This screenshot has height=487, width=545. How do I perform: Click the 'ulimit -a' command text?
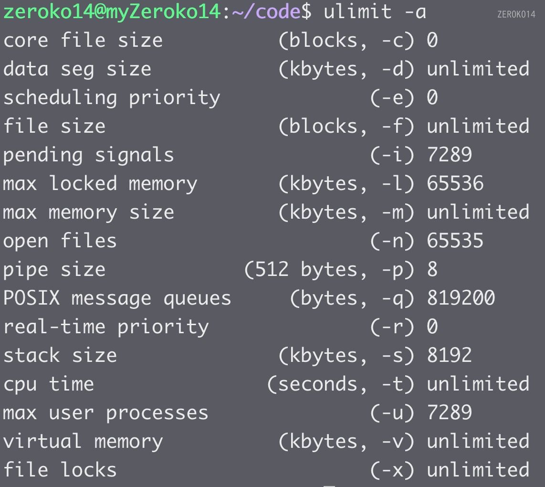[375, 11]
